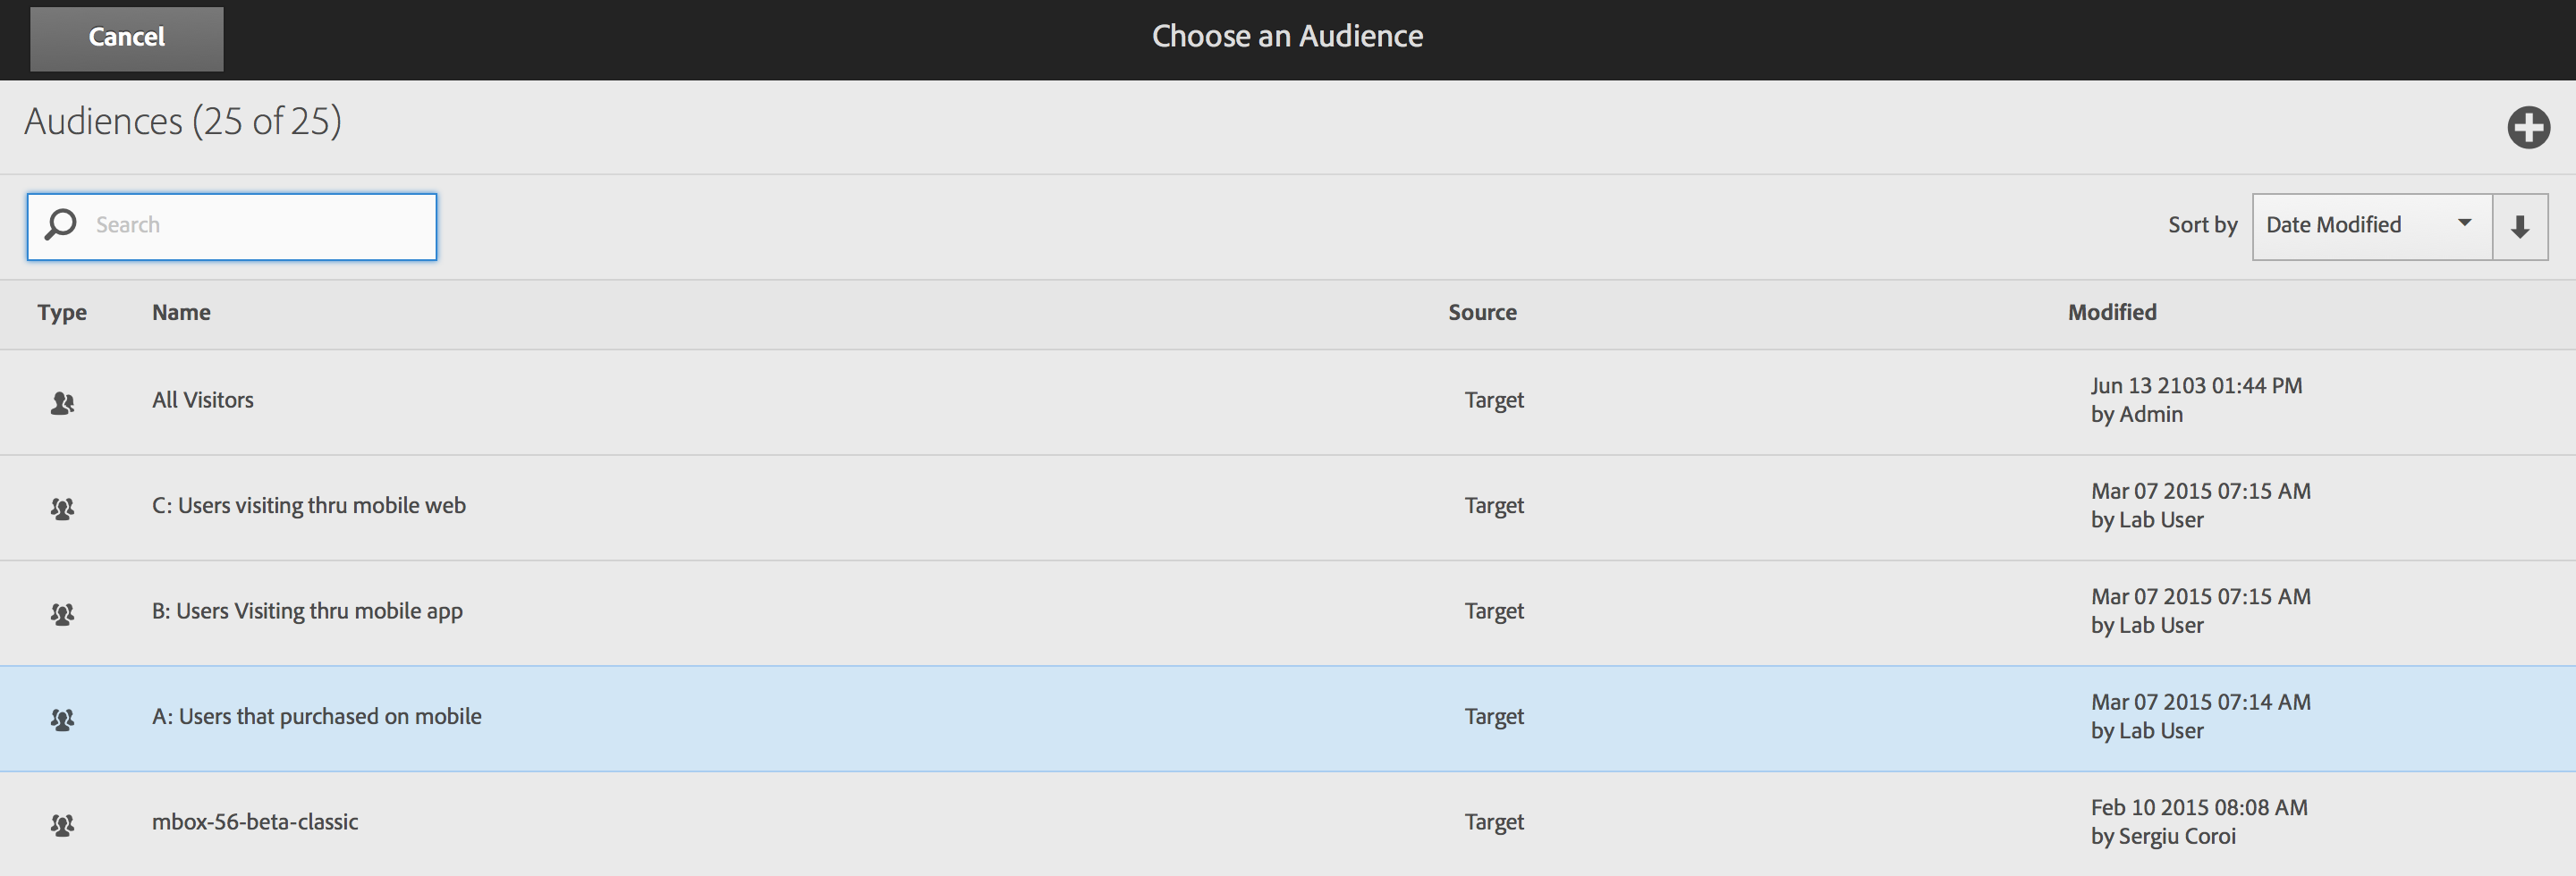Click the Type column header
Image resolution: width=2576 pixels, height=876 pixels.
pyautogui.click(x=62, y=313)
